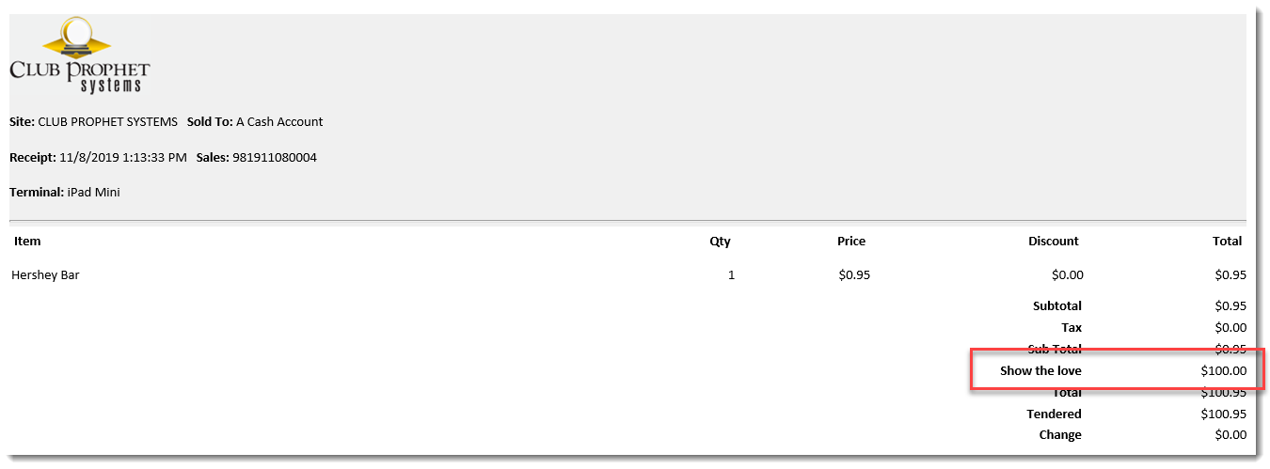Click the Subtotal label below Discount
Image resolution: width=1270 pixels, height=469 pixels.
(x=1057, y=305)
